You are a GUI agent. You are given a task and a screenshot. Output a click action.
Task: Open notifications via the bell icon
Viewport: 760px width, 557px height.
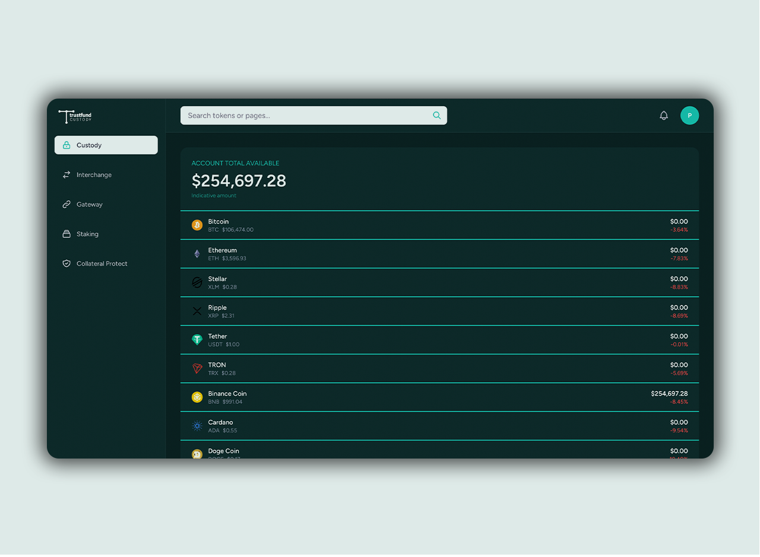(664, 116)
